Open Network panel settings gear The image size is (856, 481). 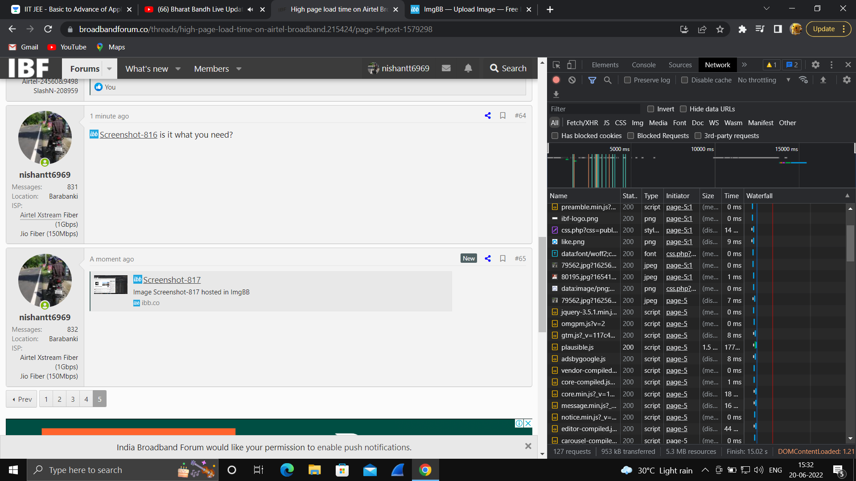click(847, 80)
